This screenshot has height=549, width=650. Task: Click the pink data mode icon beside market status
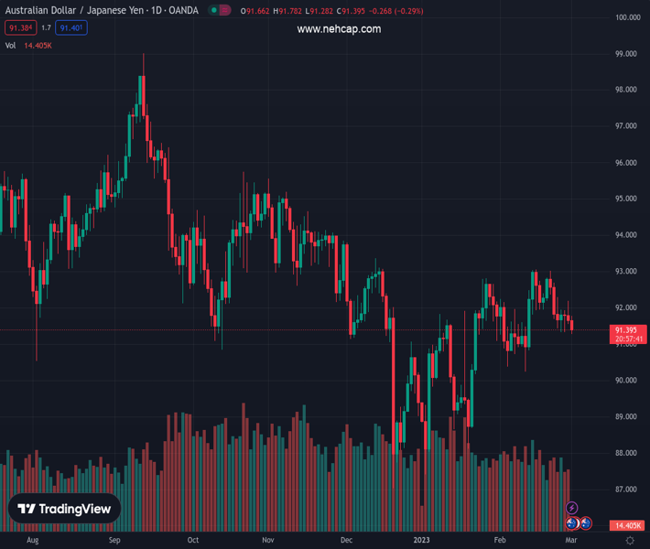tap(224, 10)
